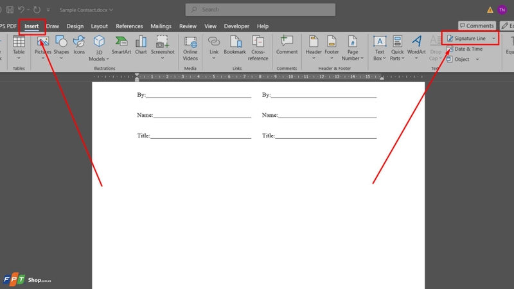Image resolution: width=514 pixels, height=289 pixels.
Task: Insert a Cross-reference
Action: [258, 48]
